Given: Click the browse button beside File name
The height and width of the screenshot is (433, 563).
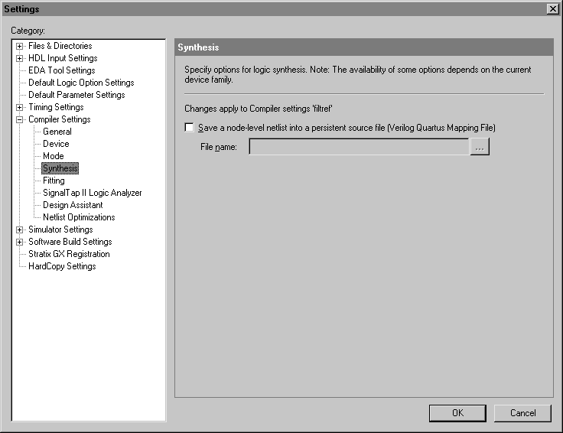Looking at the screenshot, I should point(480,147).
